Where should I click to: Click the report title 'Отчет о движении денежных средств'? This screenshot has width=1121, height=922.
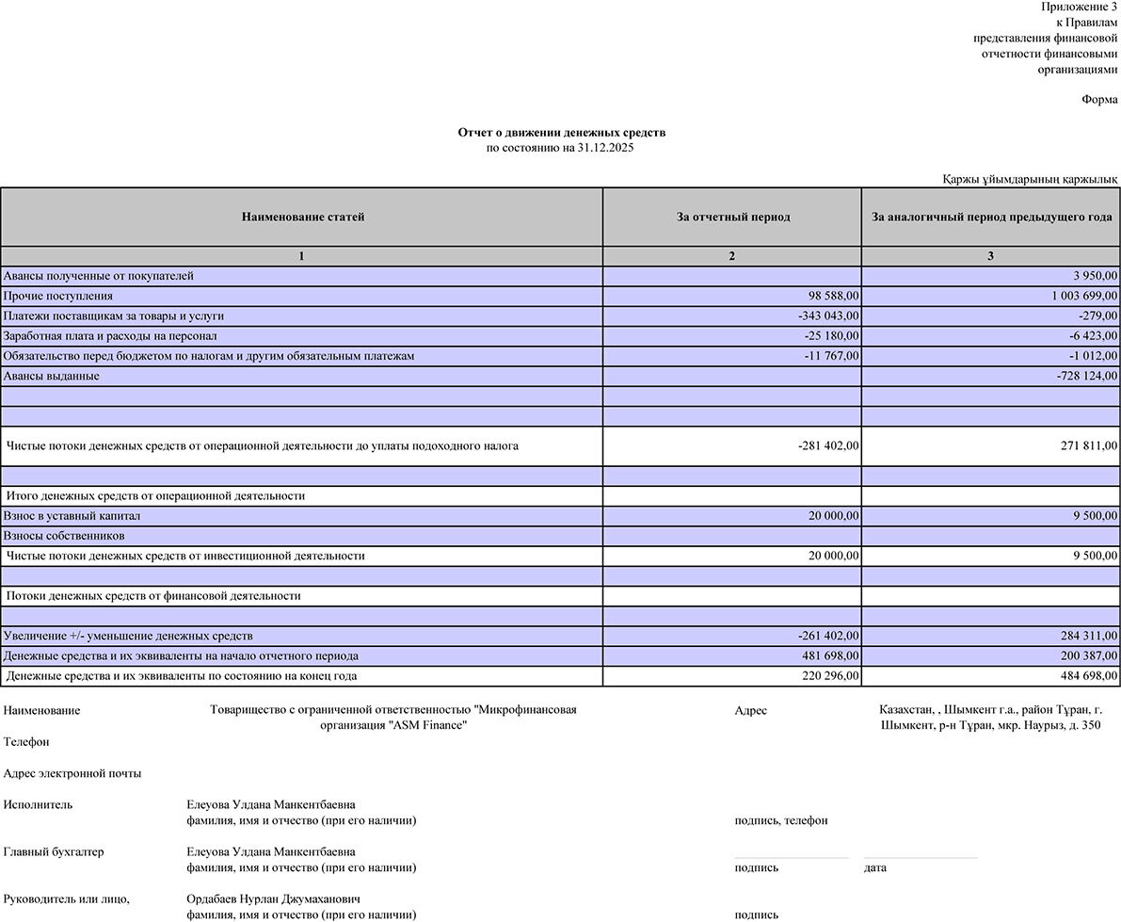[561, 133]
